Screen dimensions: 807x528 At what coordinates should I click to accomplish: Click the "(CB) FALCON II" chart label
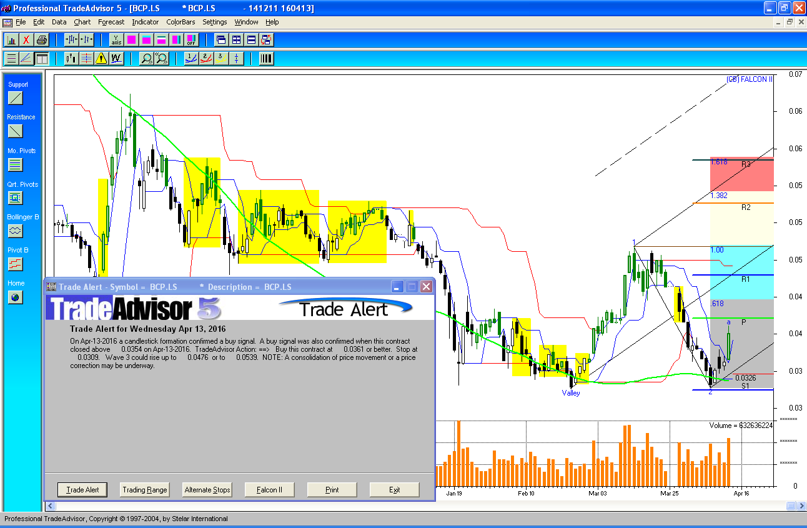(x=750, y=79)
